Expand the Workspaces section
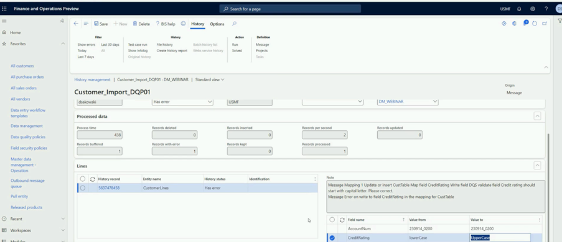 tap(63, 231)
